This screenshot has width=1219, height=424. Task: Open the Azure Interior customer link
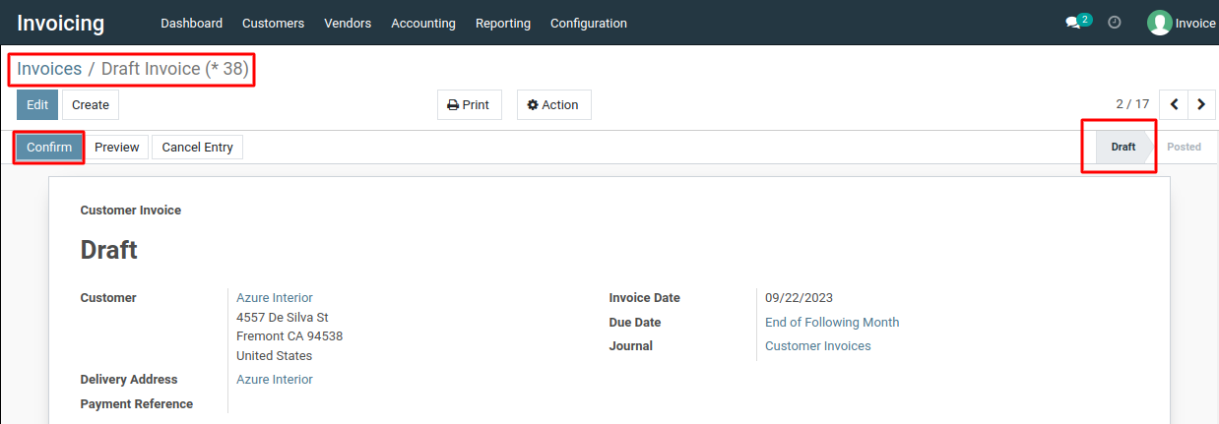pos(275,297)
